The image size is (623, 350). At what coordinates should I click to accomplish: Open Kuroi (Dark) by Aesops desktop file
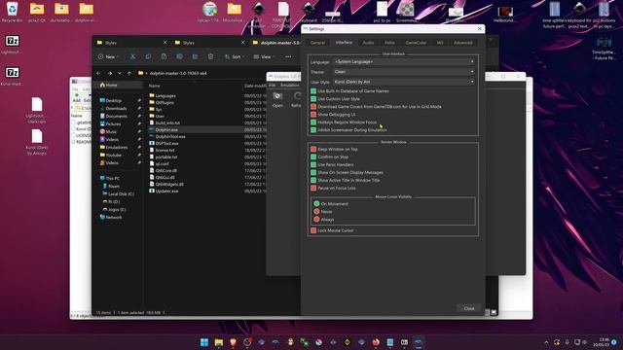37,142
